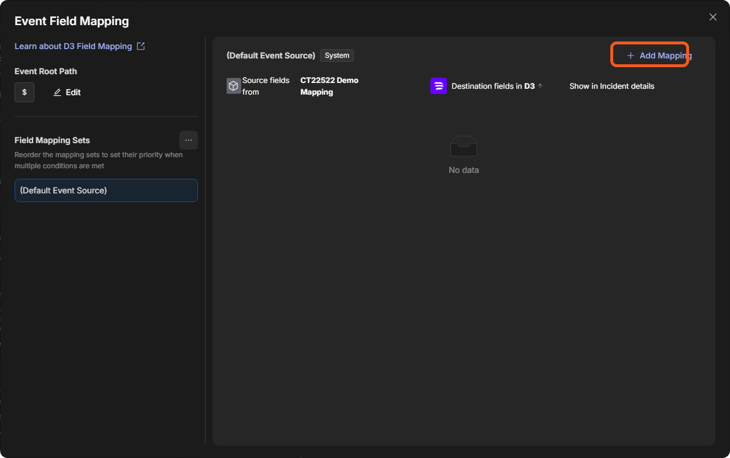Click the Destination fields in D3 header
This screenshot has height=458, width=730.
(x=493, y=86)
